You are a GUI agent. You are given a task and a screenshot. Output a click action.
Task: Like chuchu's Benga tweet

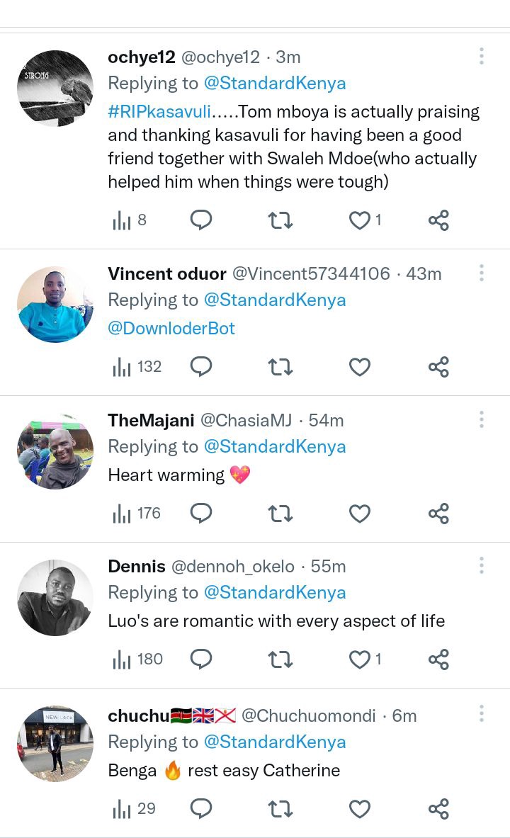[360, 808]
